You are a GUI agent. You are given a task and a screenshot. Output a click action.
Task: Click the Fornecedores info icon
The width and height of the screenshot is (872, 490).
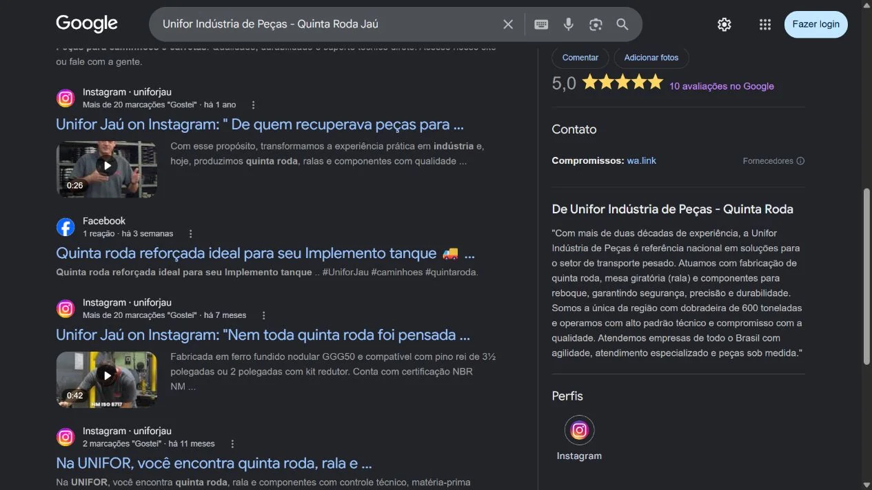coord(800,161)
